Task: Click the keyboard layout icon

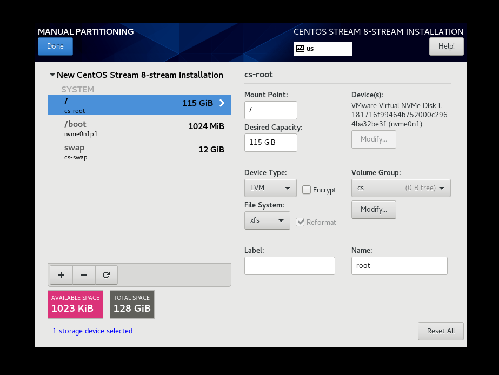Action: [x=300, y=49]
